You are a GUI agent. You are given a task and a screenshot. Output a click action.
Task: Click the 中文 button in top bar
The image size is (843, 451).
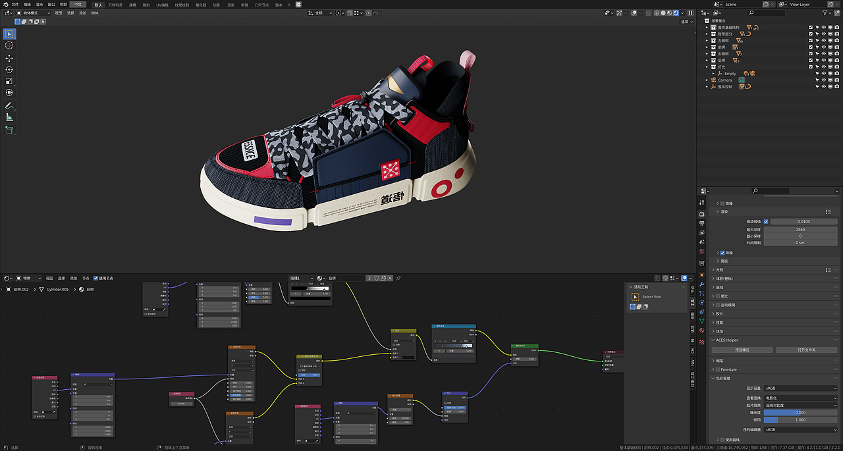(78, 4)
